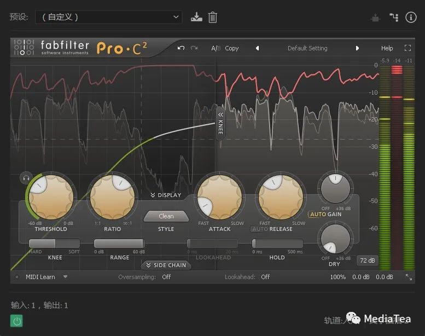Click the KNEE slider
This screenshot has height=336, width=425.
click(x=54, y=244)
